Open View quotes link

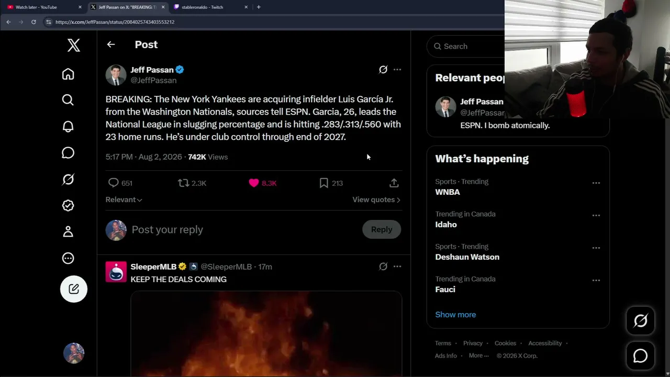(x=376, y=199)
